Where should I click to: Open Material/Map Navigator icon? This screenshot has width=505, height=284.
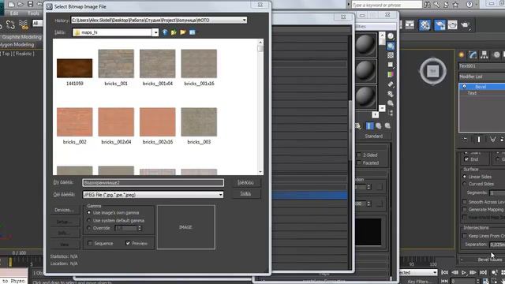(391, 113)
